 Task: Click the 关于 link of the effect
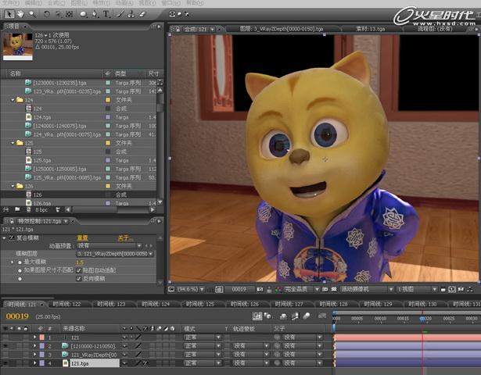124,238
